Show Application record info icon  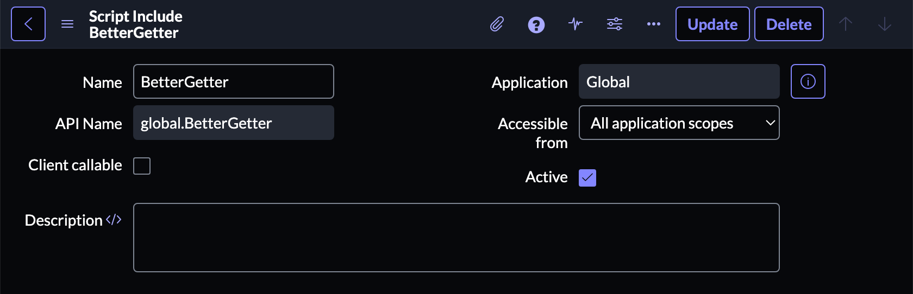click(808, 81)
